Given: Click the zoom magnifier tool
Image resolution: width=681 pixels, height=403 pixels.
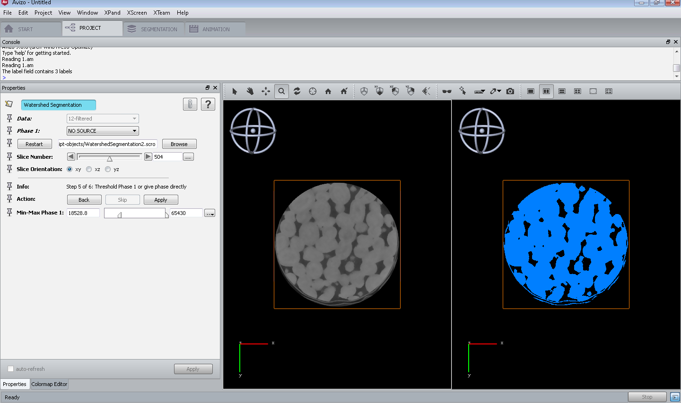Looking at the screenshot, I should (281, 91).
